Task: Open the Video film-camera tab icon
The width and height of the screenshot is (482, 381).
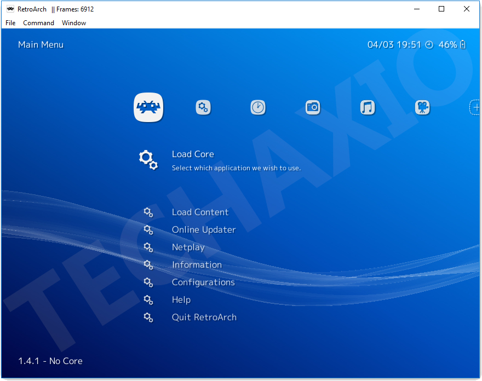Action: pyautogui.click(x=422, y=107)
